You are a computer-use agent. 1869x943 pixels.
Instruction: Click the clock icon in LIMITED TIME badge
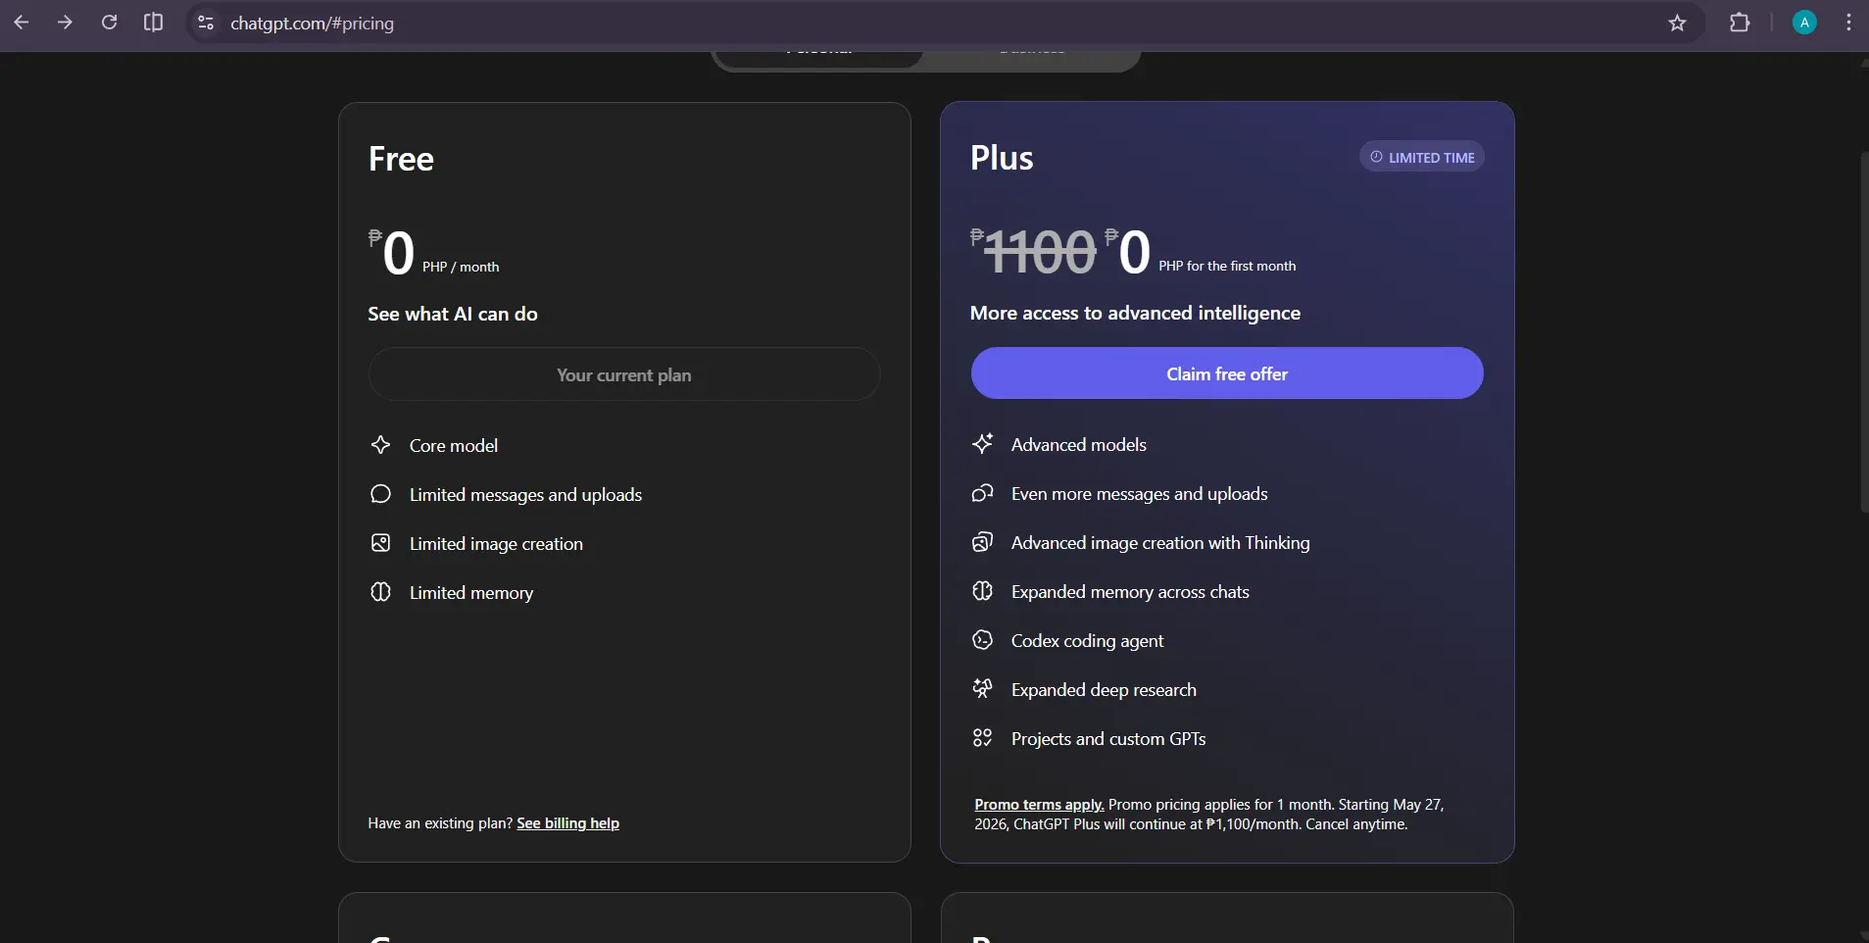1376,157
